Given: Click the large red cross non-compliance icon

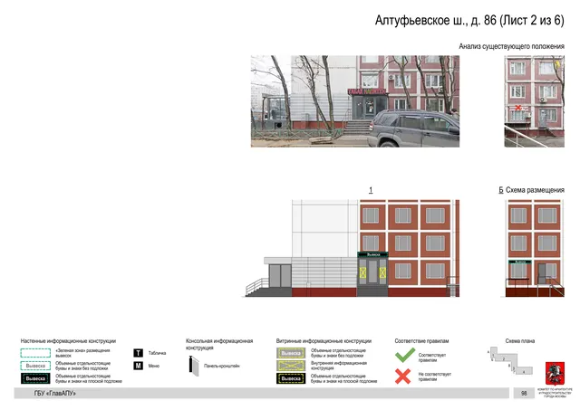Looking at the screenshot, I should click(x=402, y=377).
